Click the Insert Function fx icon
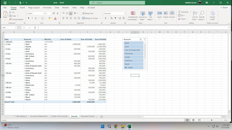 point(35,27)
